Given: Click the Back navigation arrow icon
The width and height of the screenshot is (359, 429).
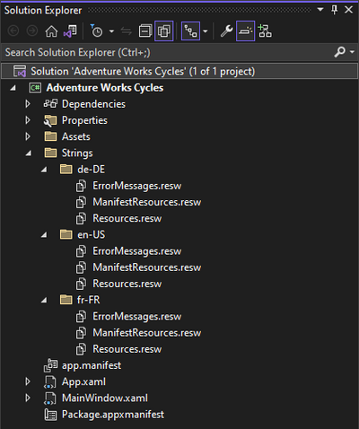Looking at the screenshot, I should tap(13, 31).
